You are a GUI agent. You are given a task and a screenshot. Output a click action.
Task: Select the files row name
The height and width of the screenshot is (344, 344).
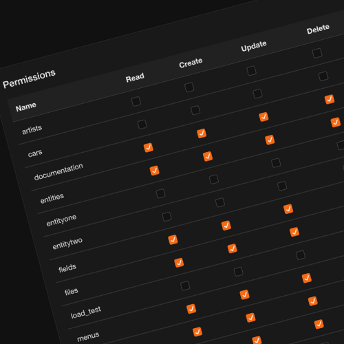[72, 292]
